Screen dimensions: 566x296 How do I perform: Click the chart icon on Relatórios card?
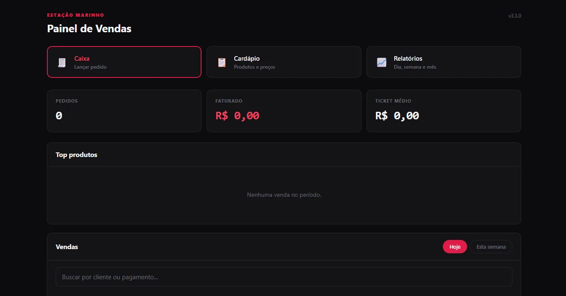click(x=381, y=62)
